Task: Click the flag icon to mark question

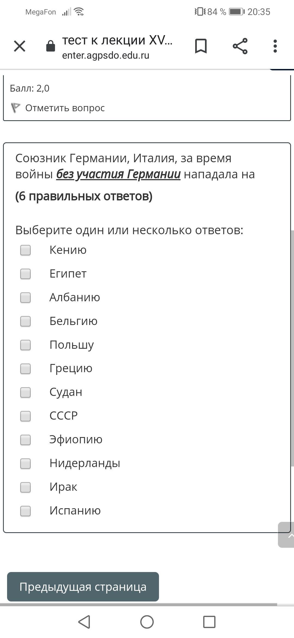Action: coord(15,108)
